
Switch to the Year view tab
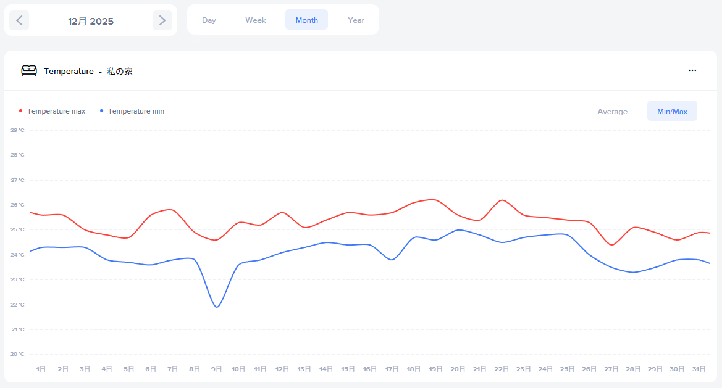click(356, 20)
